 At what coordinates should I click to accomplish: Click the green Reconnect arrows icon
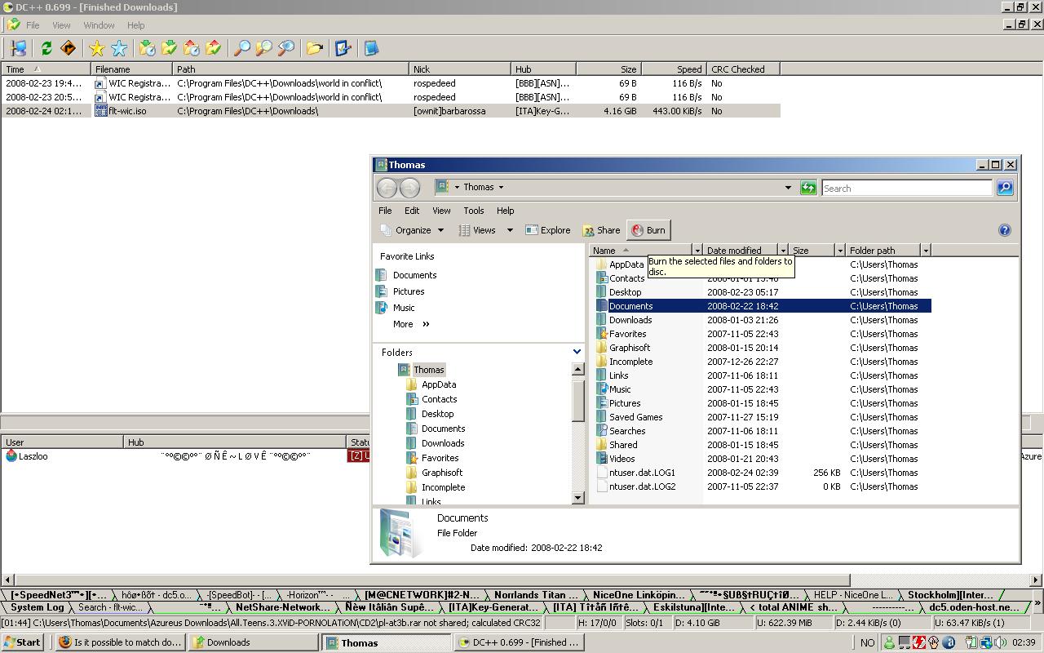click(46, 49)
